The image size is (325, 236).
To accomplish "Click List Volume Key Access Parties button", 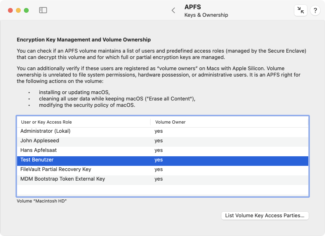I will point(265,215).
